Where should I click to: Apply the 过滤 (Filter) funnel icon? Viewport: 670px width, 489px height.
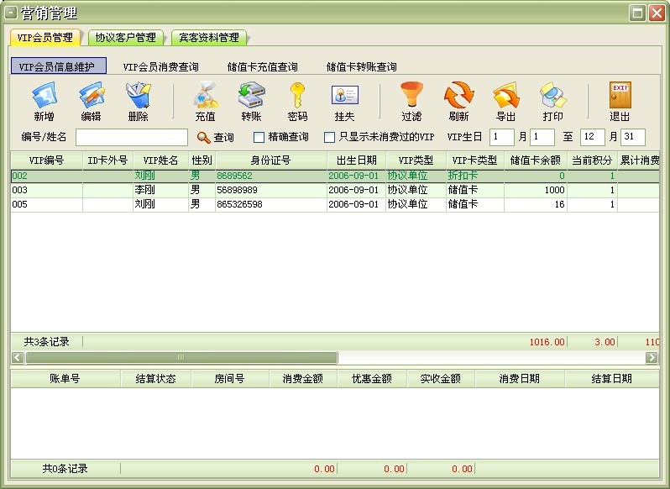(x=411, y=95)
